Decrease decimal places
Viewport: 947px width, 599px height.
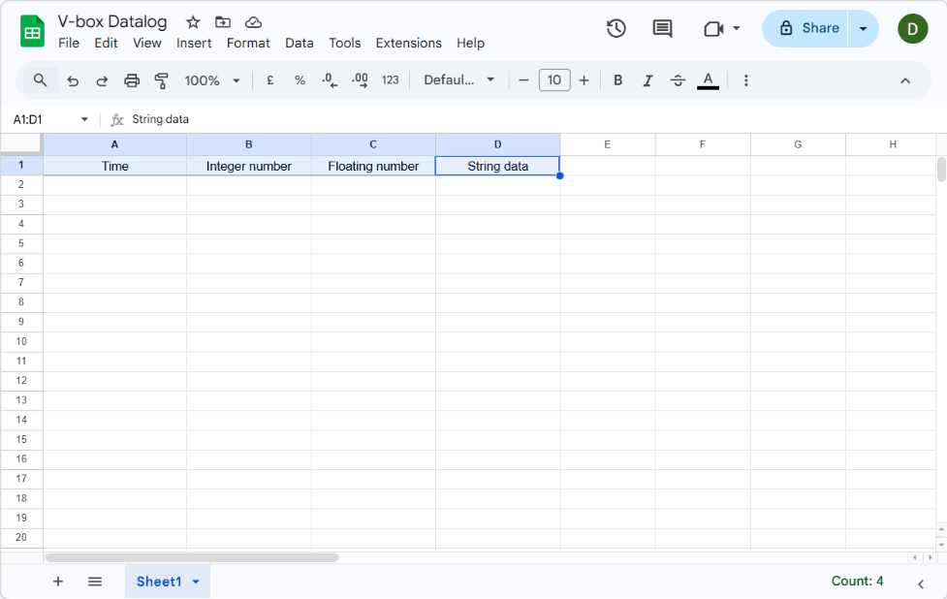click(x=329, y=80)
